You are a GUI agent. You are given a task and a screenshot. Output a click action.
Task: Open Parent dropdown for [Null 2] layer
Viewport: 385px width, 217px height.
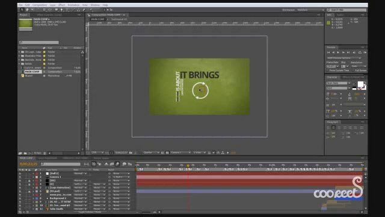click(121, 174)
